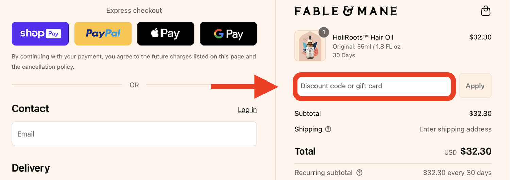Focus the Email input field

(x=134, y=134)
